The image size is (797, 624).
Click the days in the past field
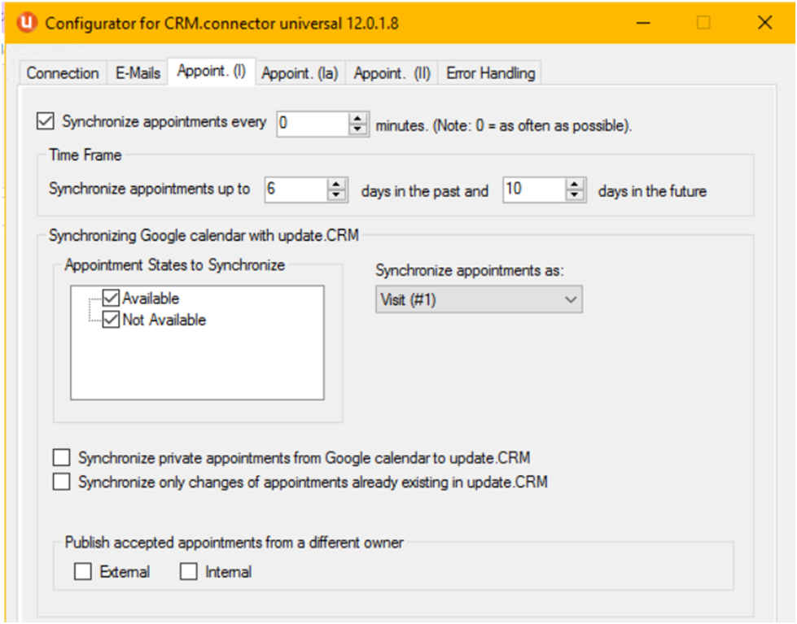click(296, 190)
